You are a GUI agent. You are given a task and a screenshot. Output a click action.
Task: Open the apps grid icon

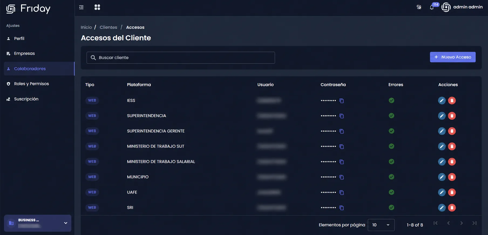[x=97, y=7]
